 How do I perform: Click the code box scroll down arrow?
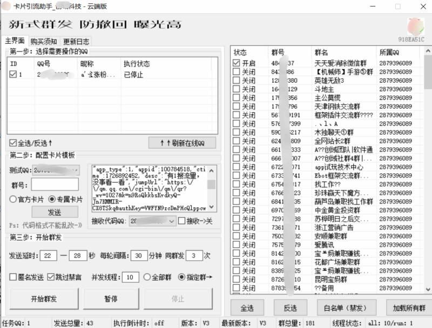click(x=211, y=207)
